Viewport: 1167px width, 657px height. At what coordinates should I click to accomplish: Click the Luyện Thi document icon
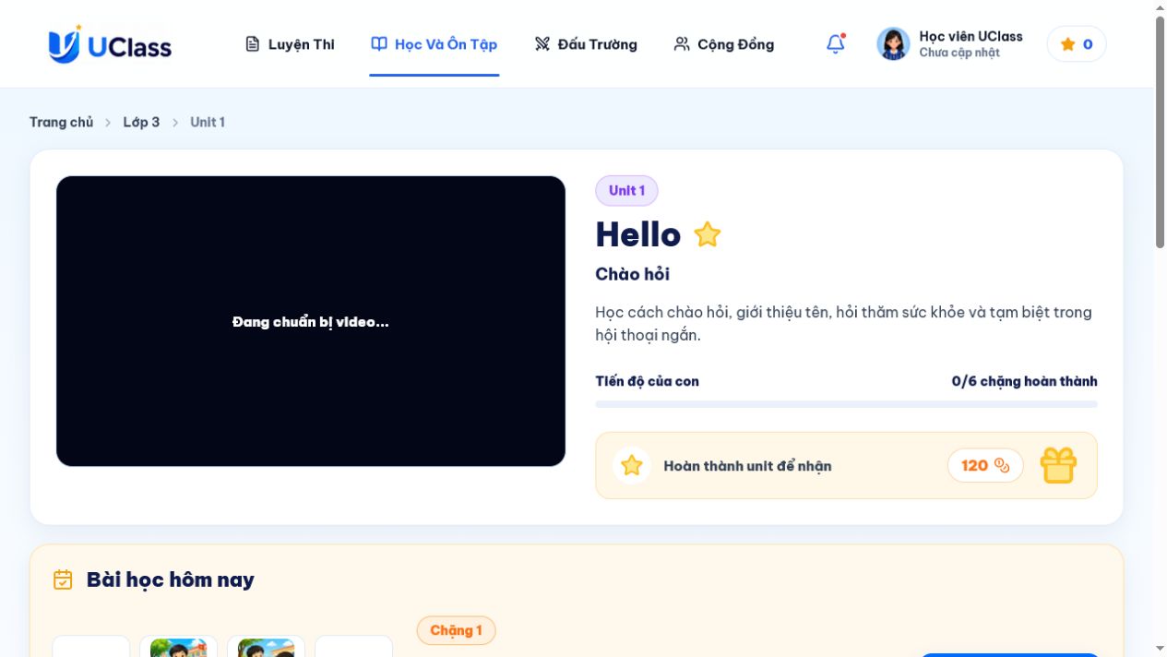click(x=253, y=44)
